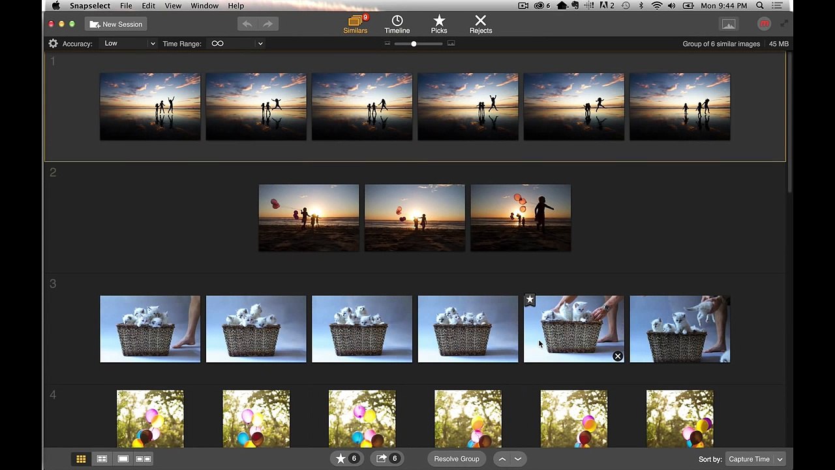Open the Time Range dropdown

click(236, 44)
